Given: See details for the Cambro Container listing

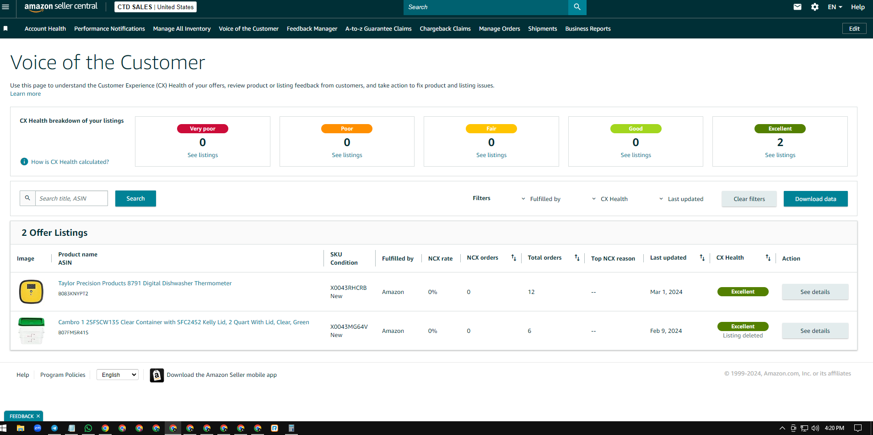Looking at the screenshot, I should click(x=815, y=331).
